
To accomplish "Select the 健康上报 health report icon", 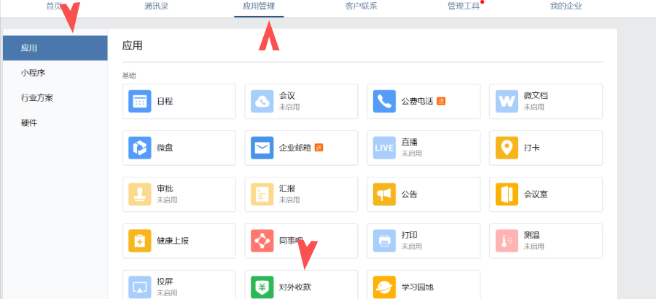I will point(140,241).
